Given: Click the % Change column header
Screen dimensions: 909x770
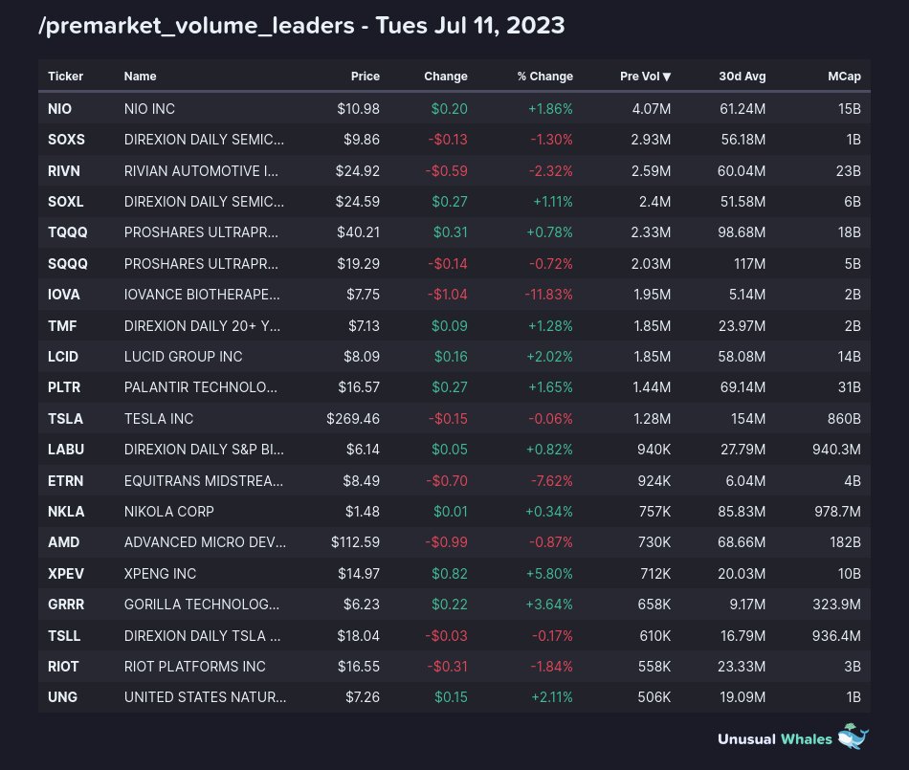Looking at the screenshot, I should [545, 77].
